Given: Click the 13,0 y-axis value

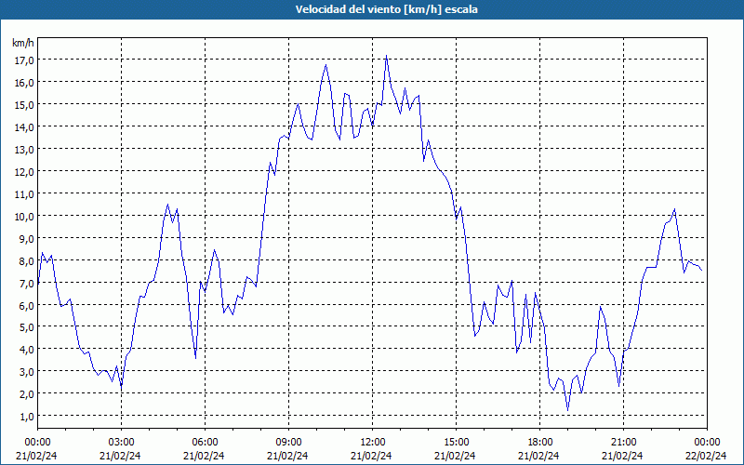Looking at the screenshot, I should (x=24, y=150).
